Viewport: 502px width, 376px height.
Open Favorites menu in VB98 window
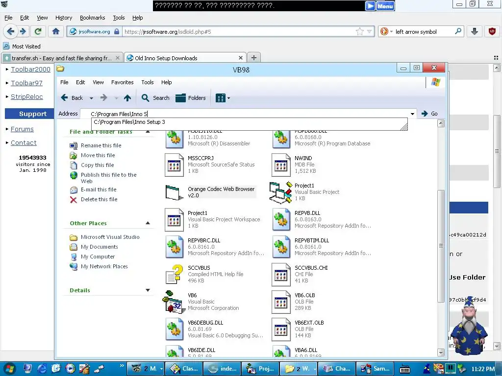(x=122, y=82)
